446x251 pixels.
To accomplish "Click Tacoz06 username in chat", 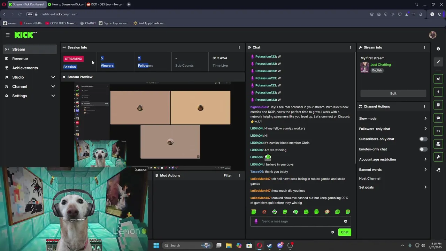I will pos(257,172).
